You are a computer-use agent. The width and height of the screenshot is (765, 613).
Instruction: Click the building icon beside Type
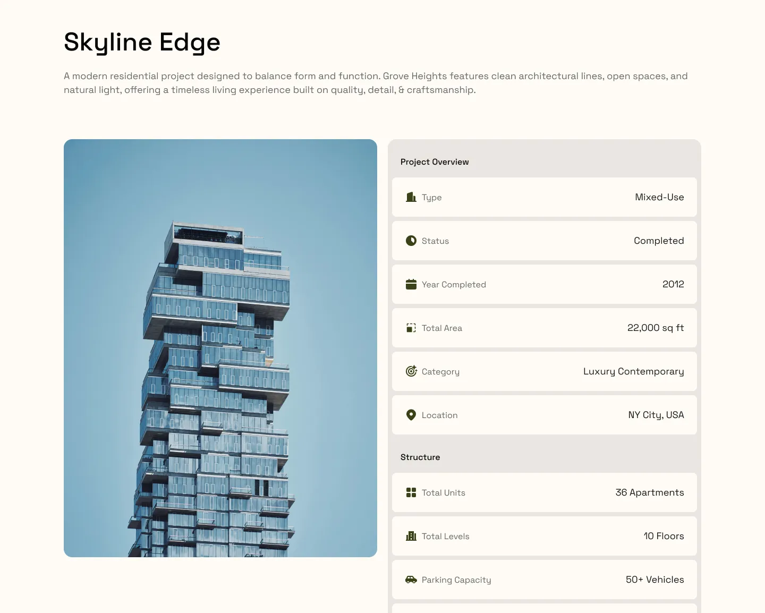click(411, 197)
